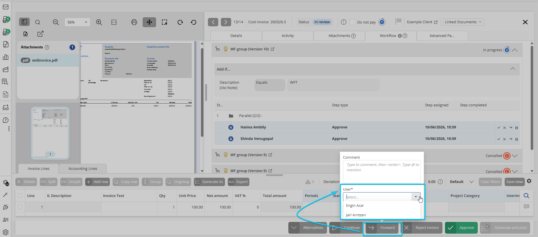Zoom in the PDF preview
The image size is (538, 237).
[x=99, y=22]
